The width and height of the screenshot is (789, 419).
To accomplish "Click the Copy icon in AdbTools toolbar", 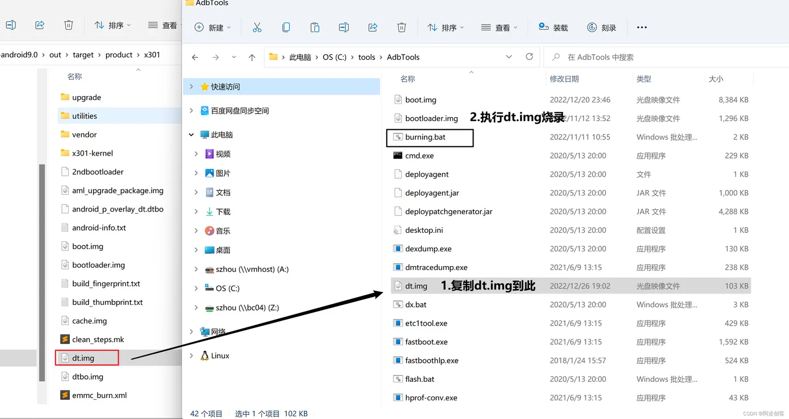I will pyautogui.click(x=286, y=27).
